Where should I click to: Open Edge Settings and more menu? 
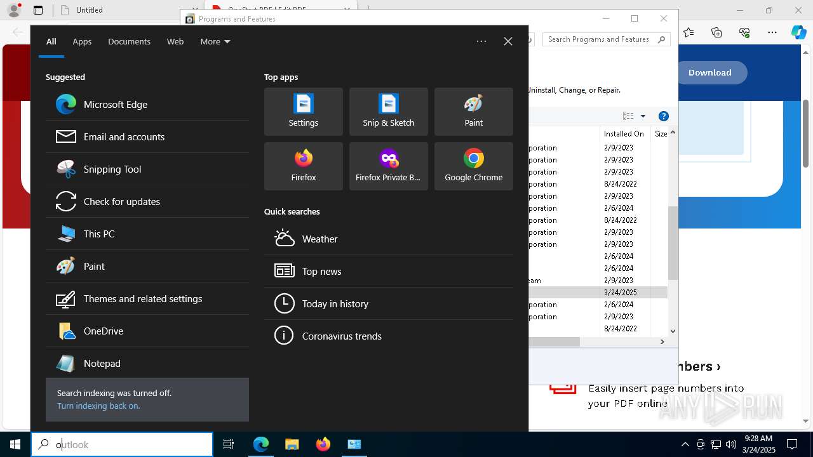click(x=772, y=32)
